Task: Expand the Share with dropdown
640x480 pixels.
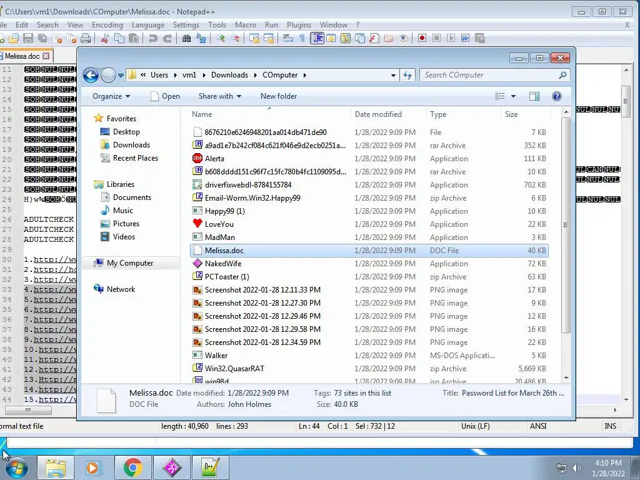Action: pos(219,96)
